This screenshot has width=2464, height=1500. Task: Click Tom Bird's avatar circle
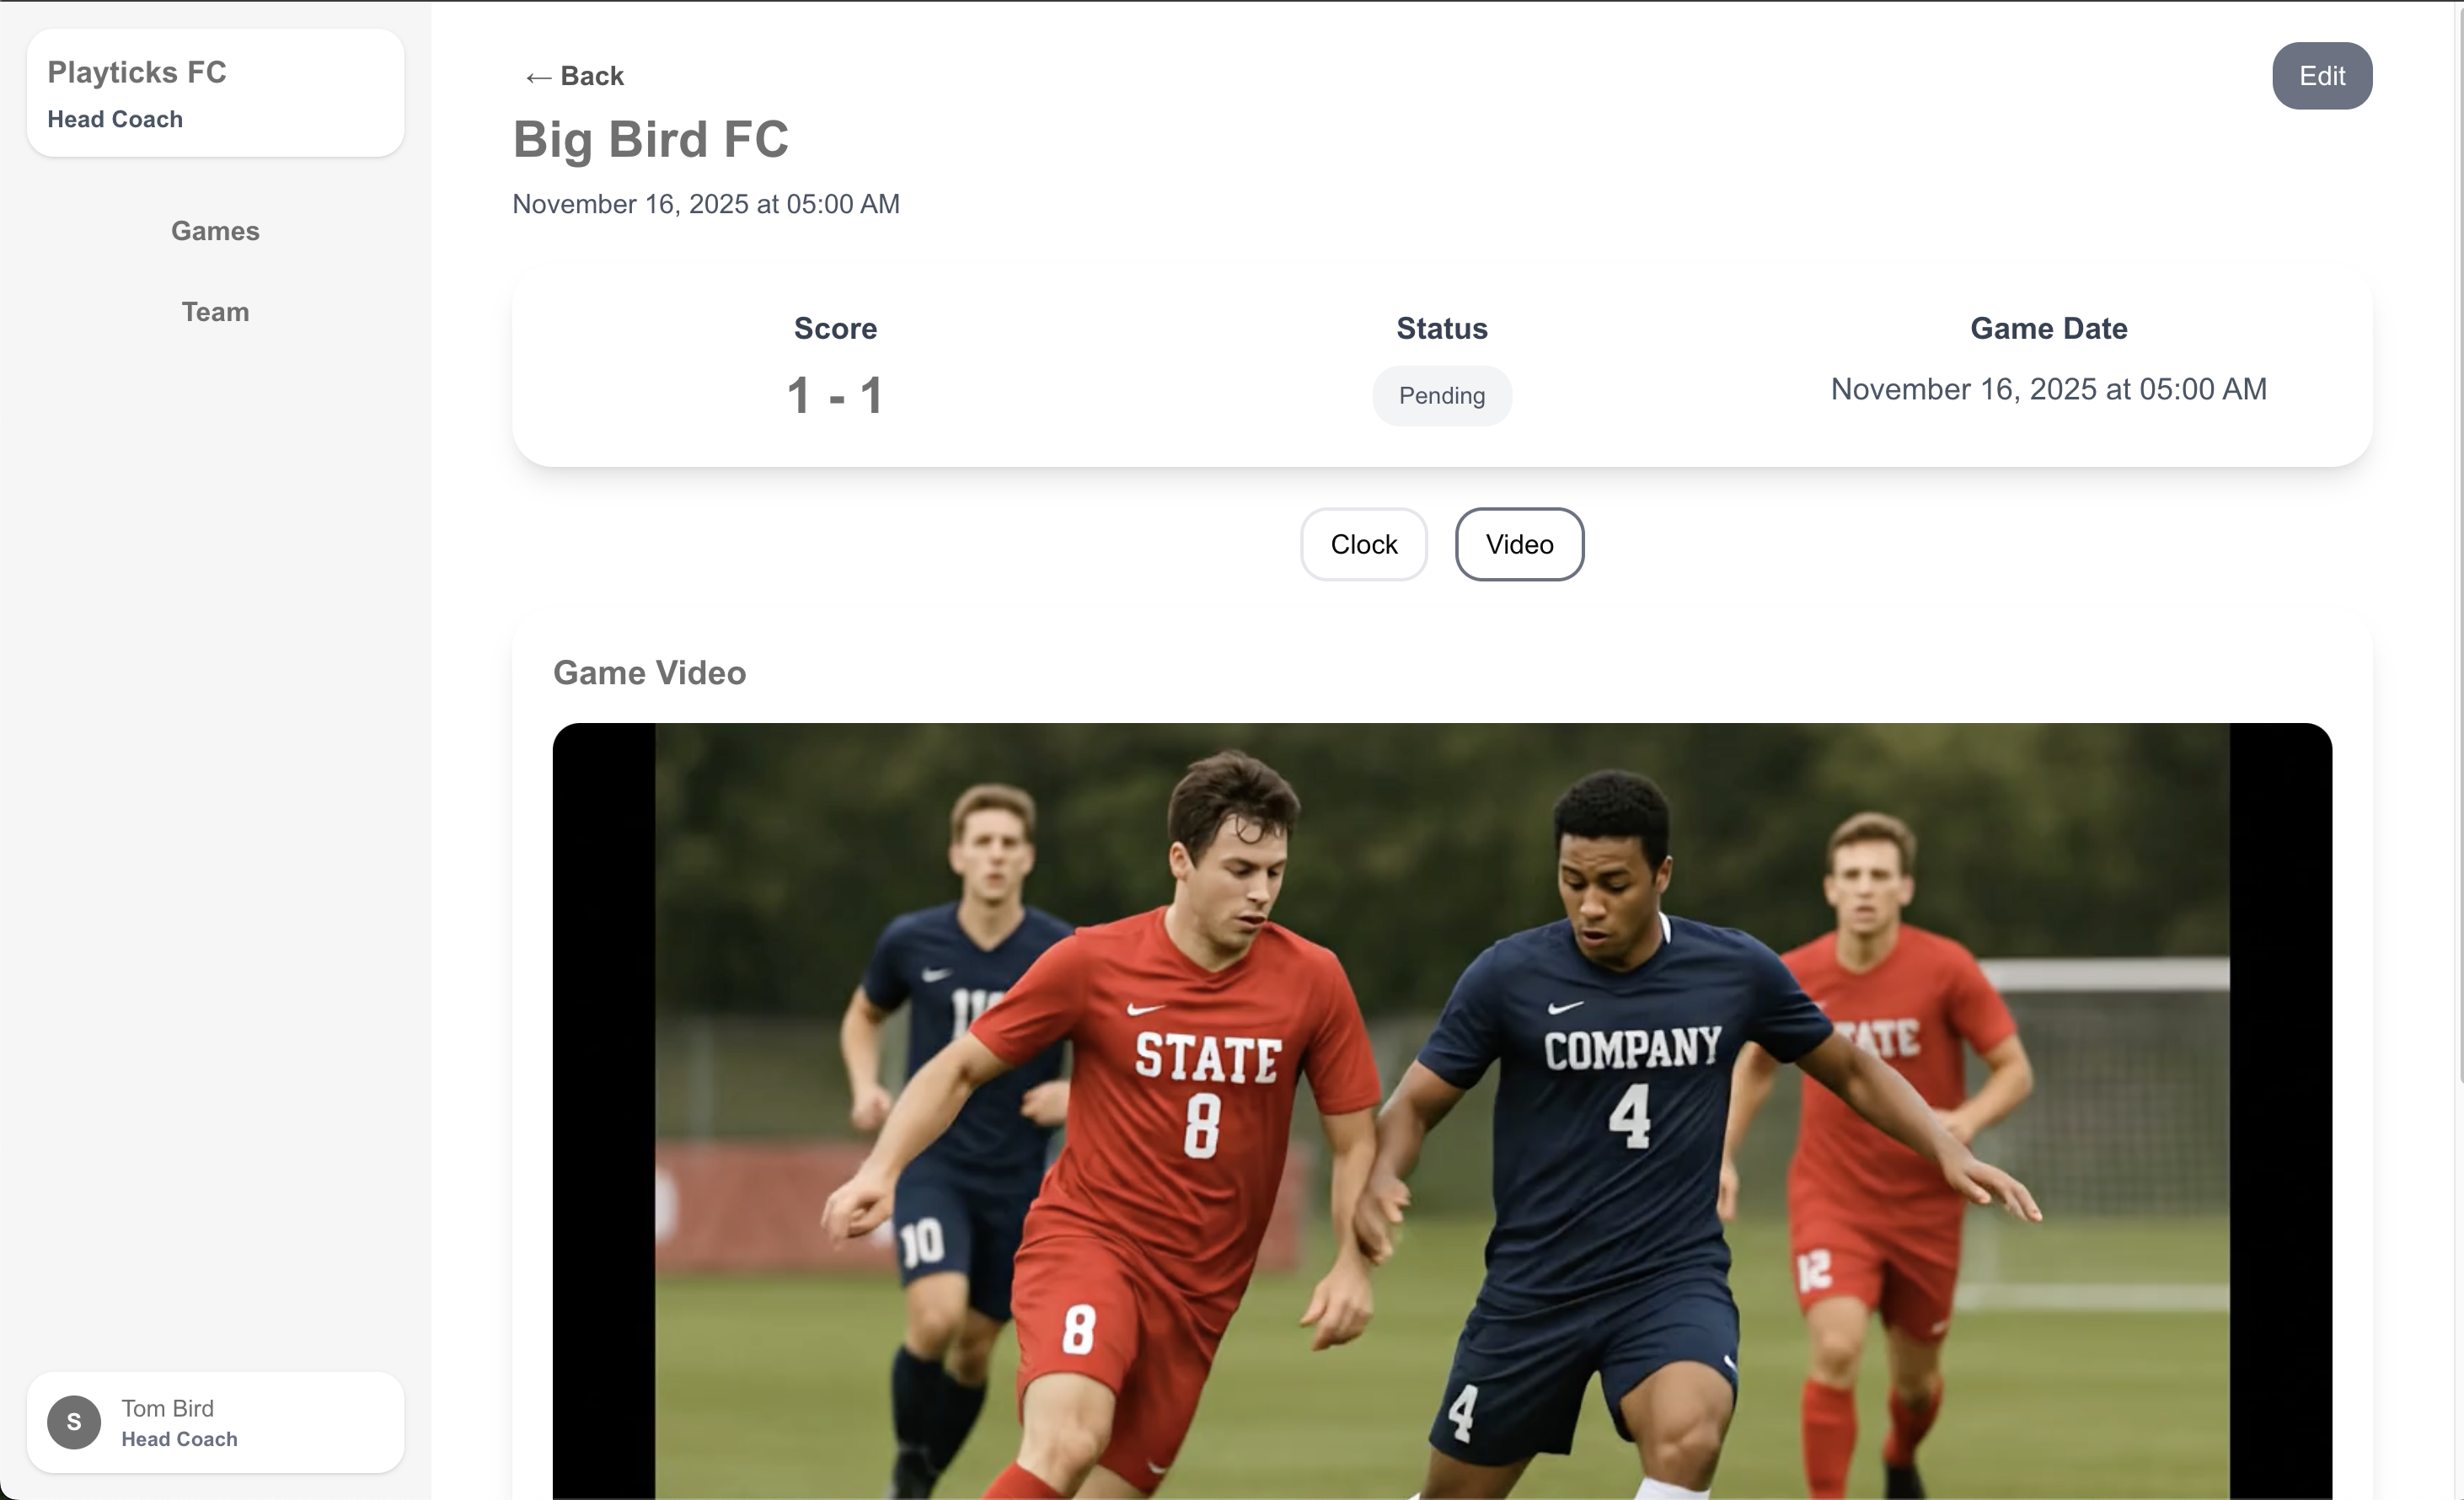(x=74, y=1422)
